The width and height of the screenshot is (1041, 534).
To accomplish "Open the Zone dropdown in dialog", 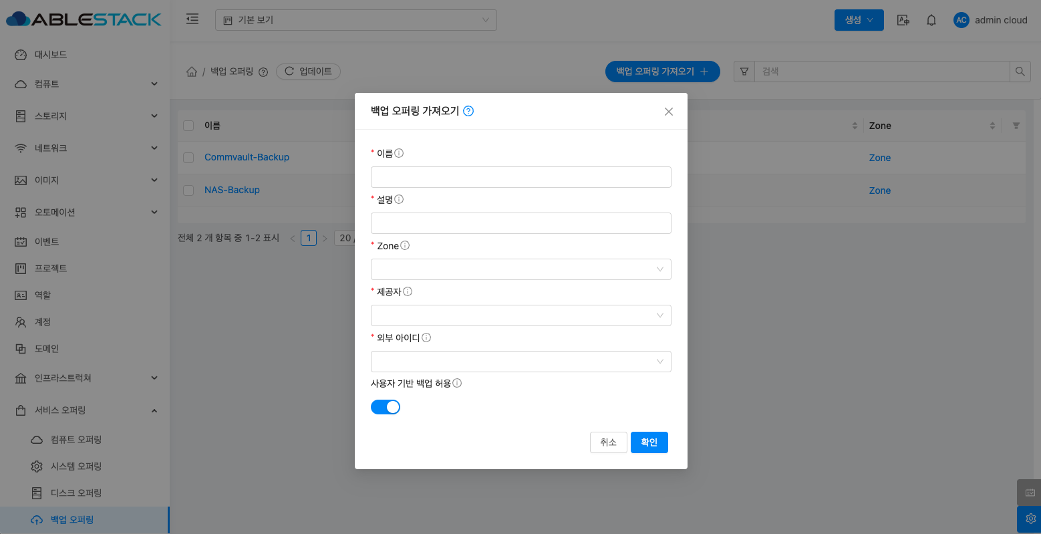I will pyautogui.click(x=520, y=269).
